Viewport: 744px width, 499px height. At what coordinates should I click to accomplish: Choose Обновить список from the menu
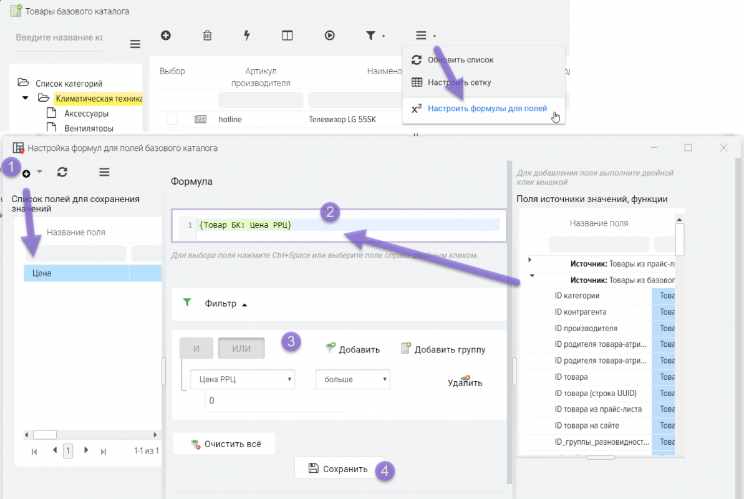point(460,60)
